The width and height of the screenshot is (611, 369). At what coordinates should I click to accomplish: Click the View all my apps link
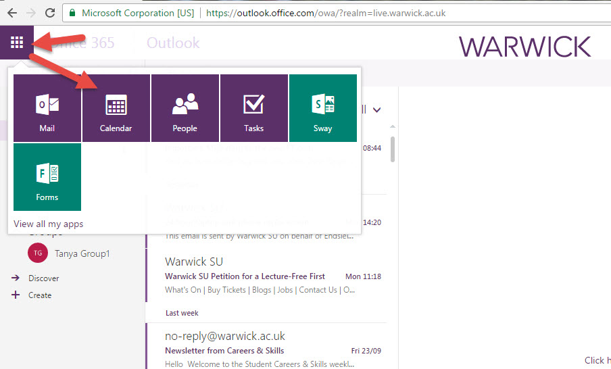49,224
